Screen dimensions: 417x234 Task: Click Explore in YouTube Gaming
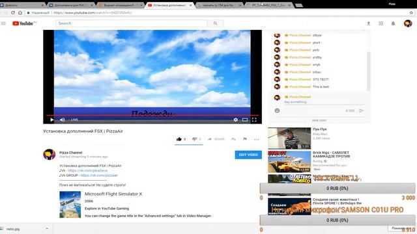(107, 209)
